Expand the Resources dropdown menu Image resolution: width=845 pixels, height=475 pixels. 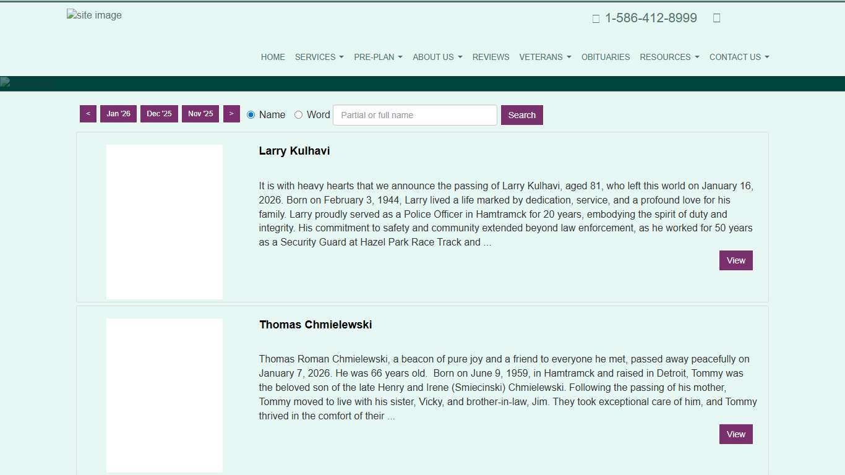pyautogui.click(x=669, y=57)
